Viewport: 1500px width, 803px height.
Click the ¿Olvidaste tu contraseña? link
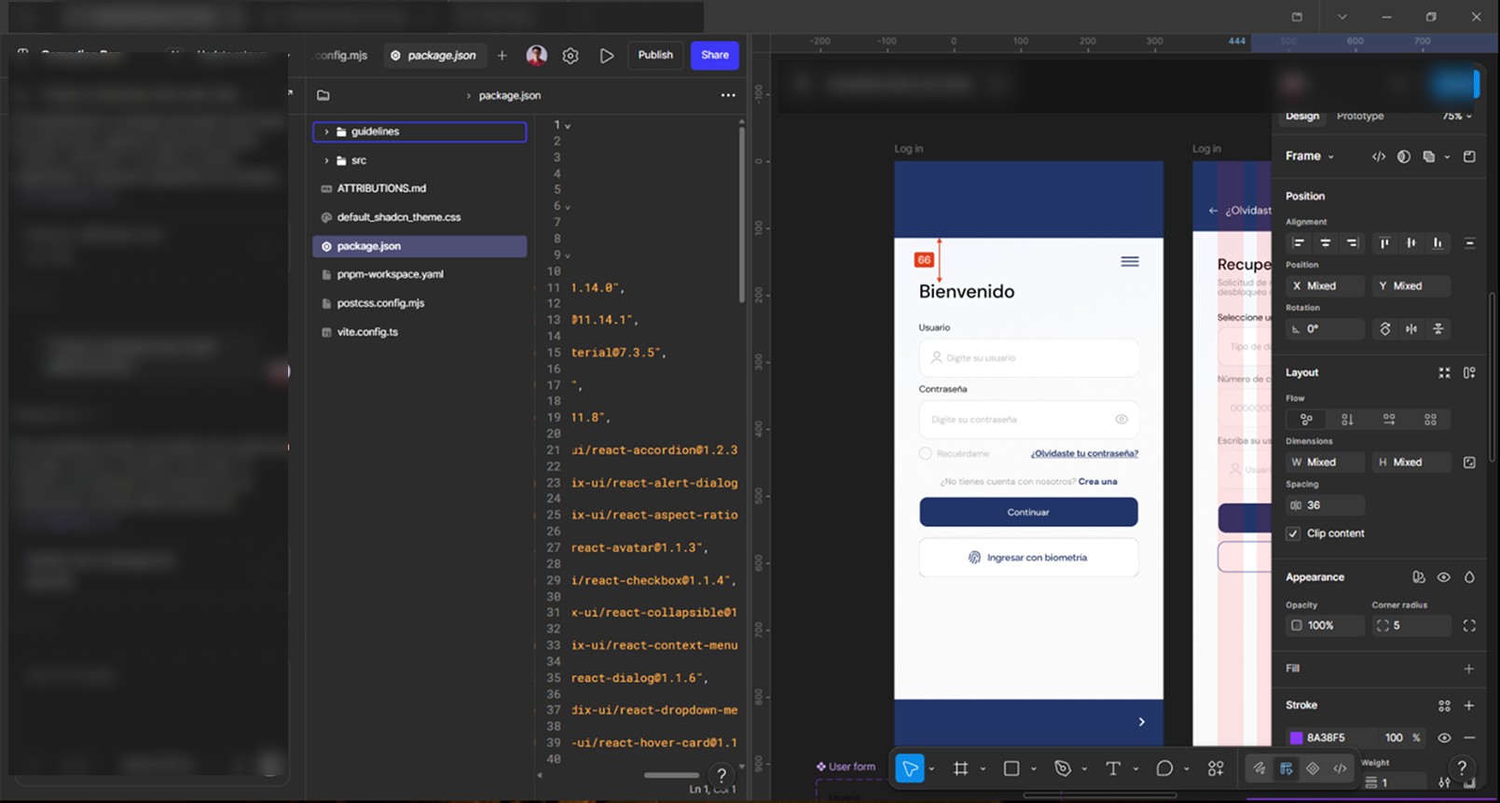point(1084,453)
